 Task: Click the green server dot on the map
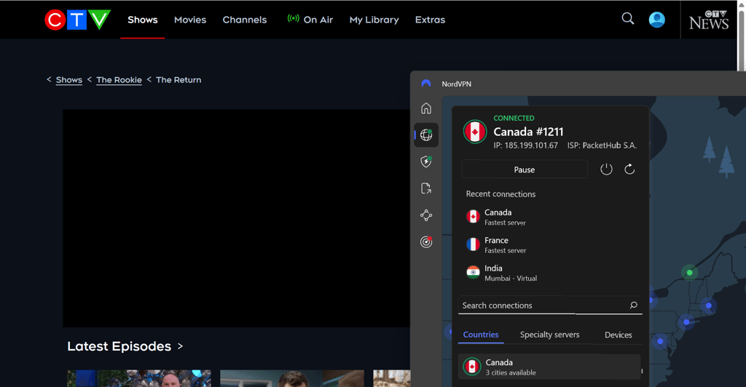[x=689, y=272]
